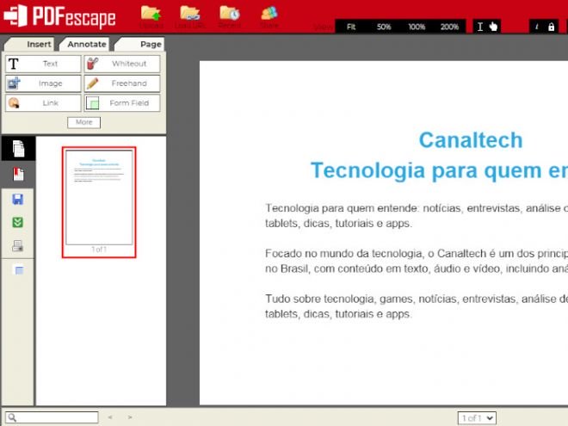Click the '1 of 1' thumbnail label
568x426 pixels.
99,250
